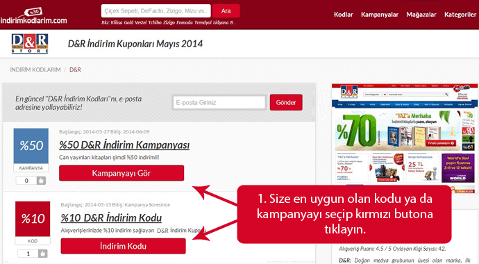The height and width of the screenshot is (264, 479).
Task: Click the D&R İndirim Kuponları Mayıs 2014 heading
Action: pyautogui.click(x=135, y=44)
